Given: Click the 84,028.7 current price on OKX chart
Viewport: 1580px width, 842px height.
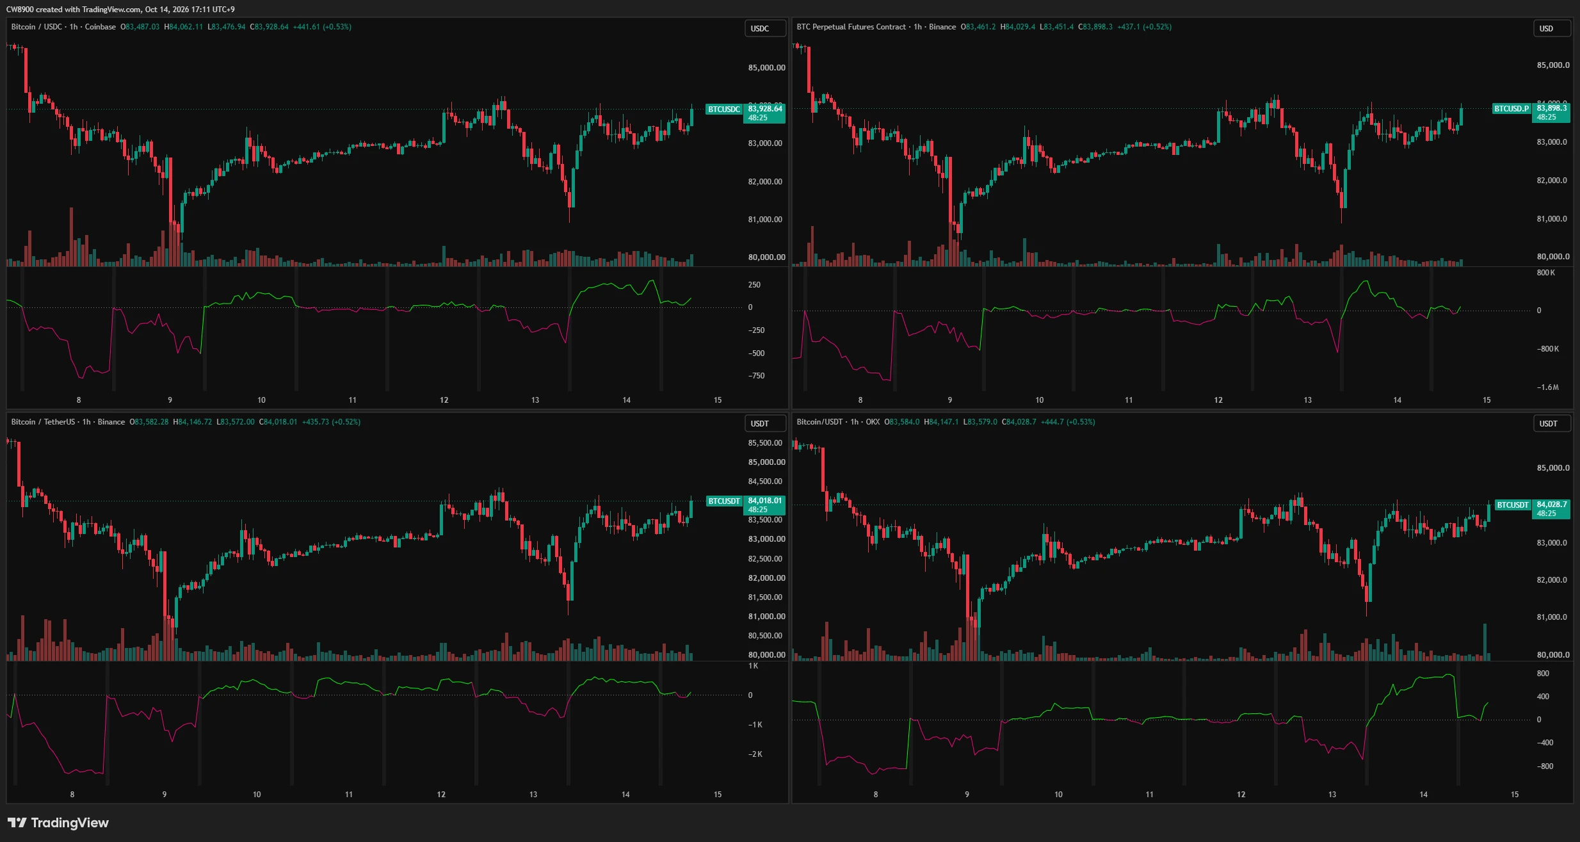Looking at the screenshot, I should coord(1552,505).
